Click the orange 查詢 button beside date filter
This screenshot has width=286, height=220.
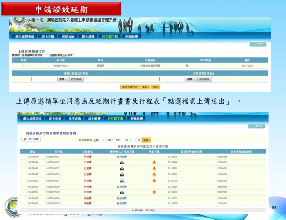pyautogui.click(x=146, y=140)
